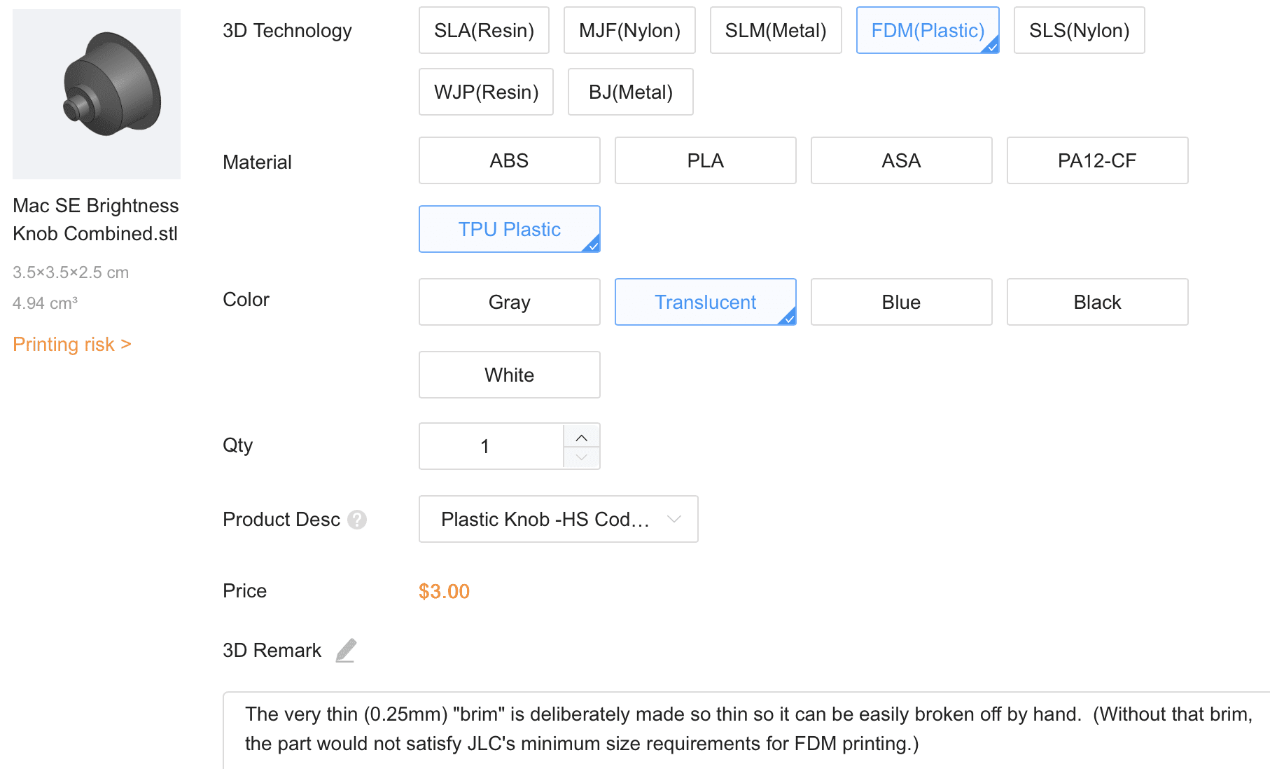The height and width of the screenshot is (769, 1270).
Task: Select the PLA material option
Action: 705,161
